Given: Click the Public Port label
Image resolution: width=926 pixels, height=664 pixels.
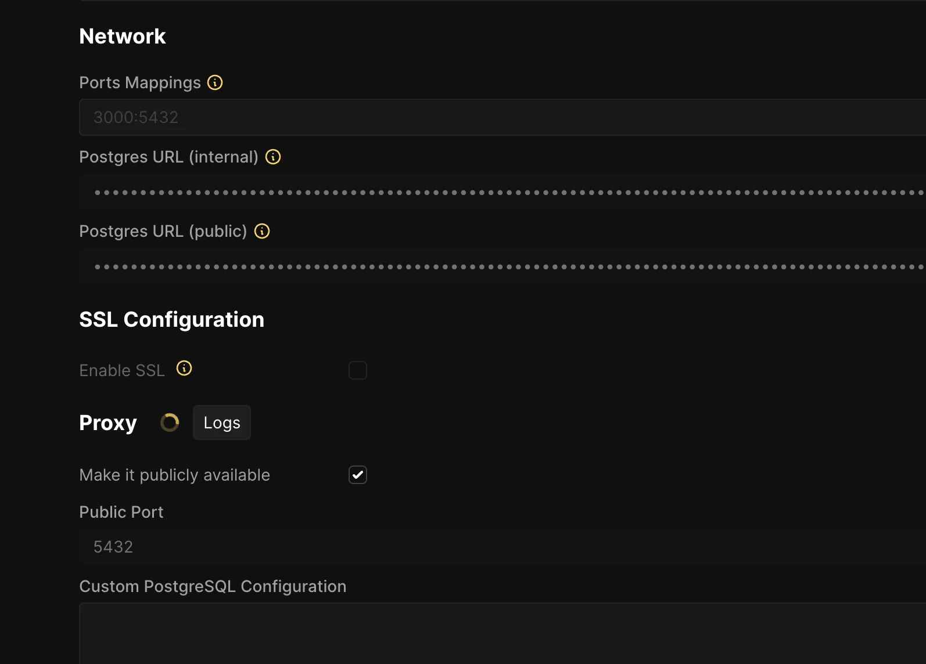Looking at the screenshot, I should (121, 512).
